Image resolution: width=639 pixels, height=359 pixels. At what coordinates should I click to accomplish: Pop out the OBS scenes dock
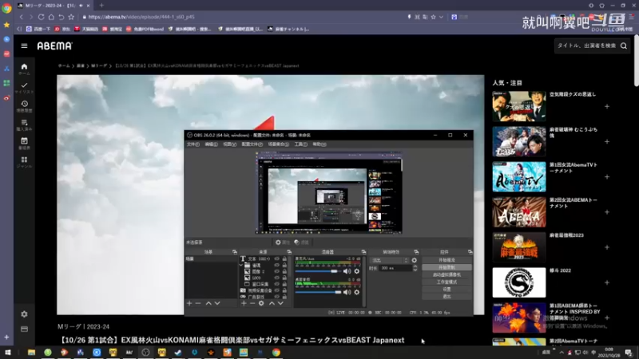point(234,252)
